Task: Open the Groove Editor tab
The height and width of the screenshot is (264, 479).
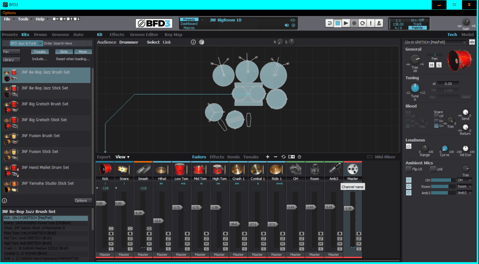Action: tap(144, 35)
